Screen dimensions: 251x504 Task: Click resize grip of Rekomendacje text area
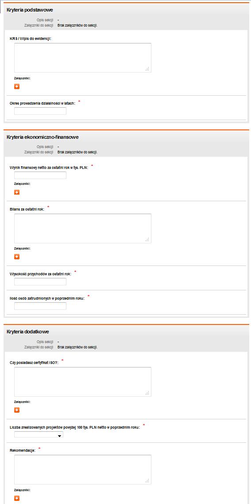pos(147,481)
